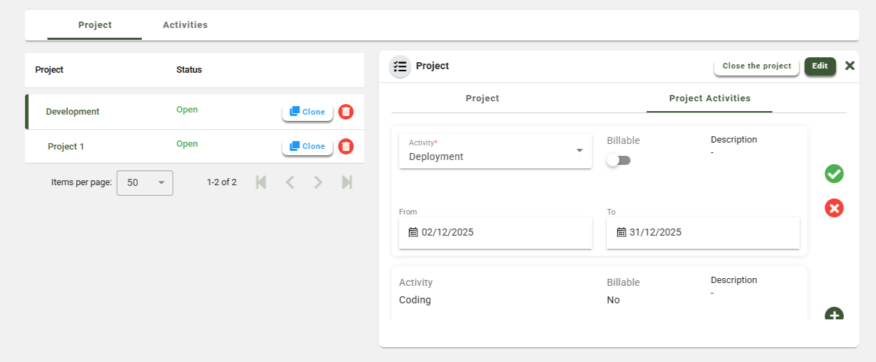Expand the Items per page dropdown
The image size is (876, 362).
point(145,182)
